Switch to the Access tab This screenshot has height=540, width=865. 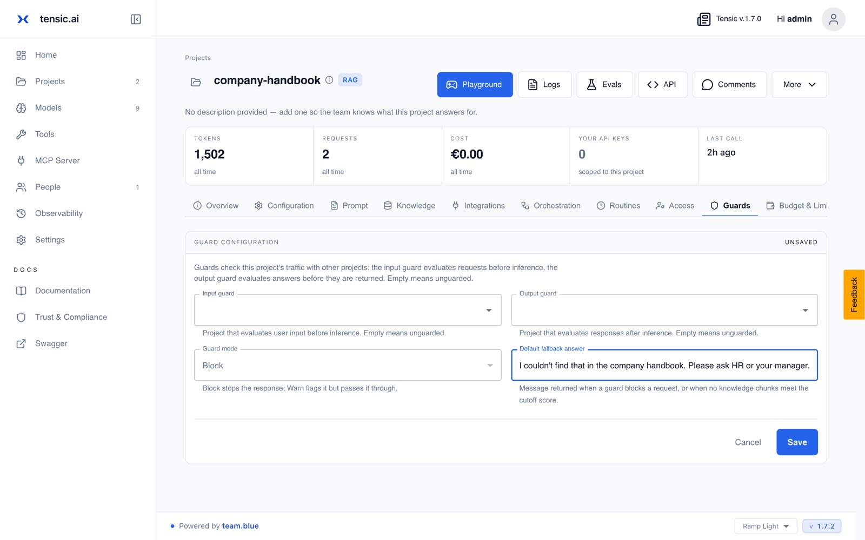tap(675, 206)
